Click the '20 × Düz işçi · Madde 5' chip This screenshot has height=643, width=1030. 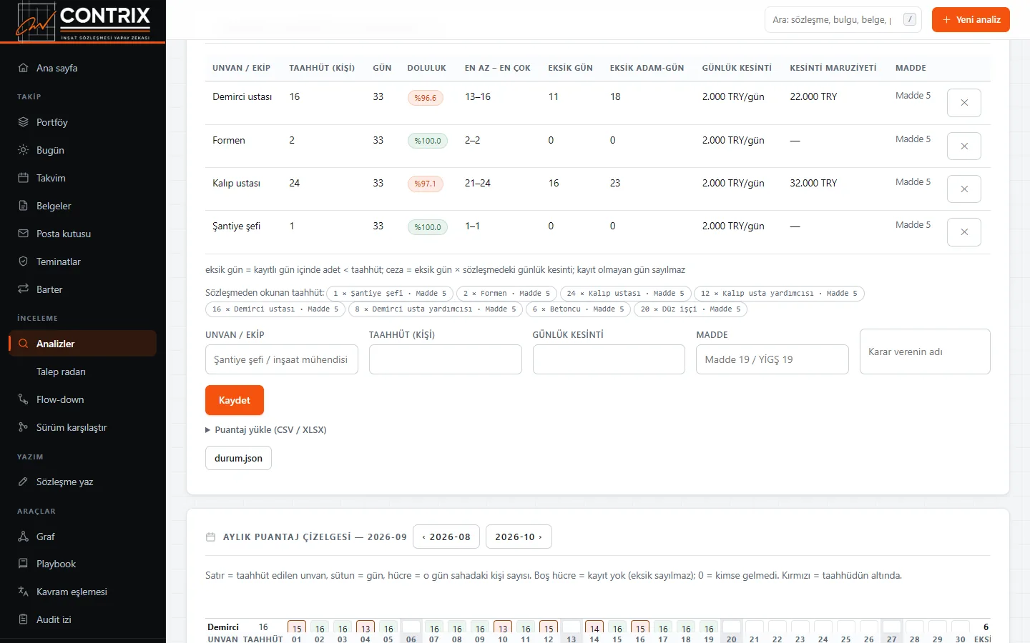coord(691,309)
